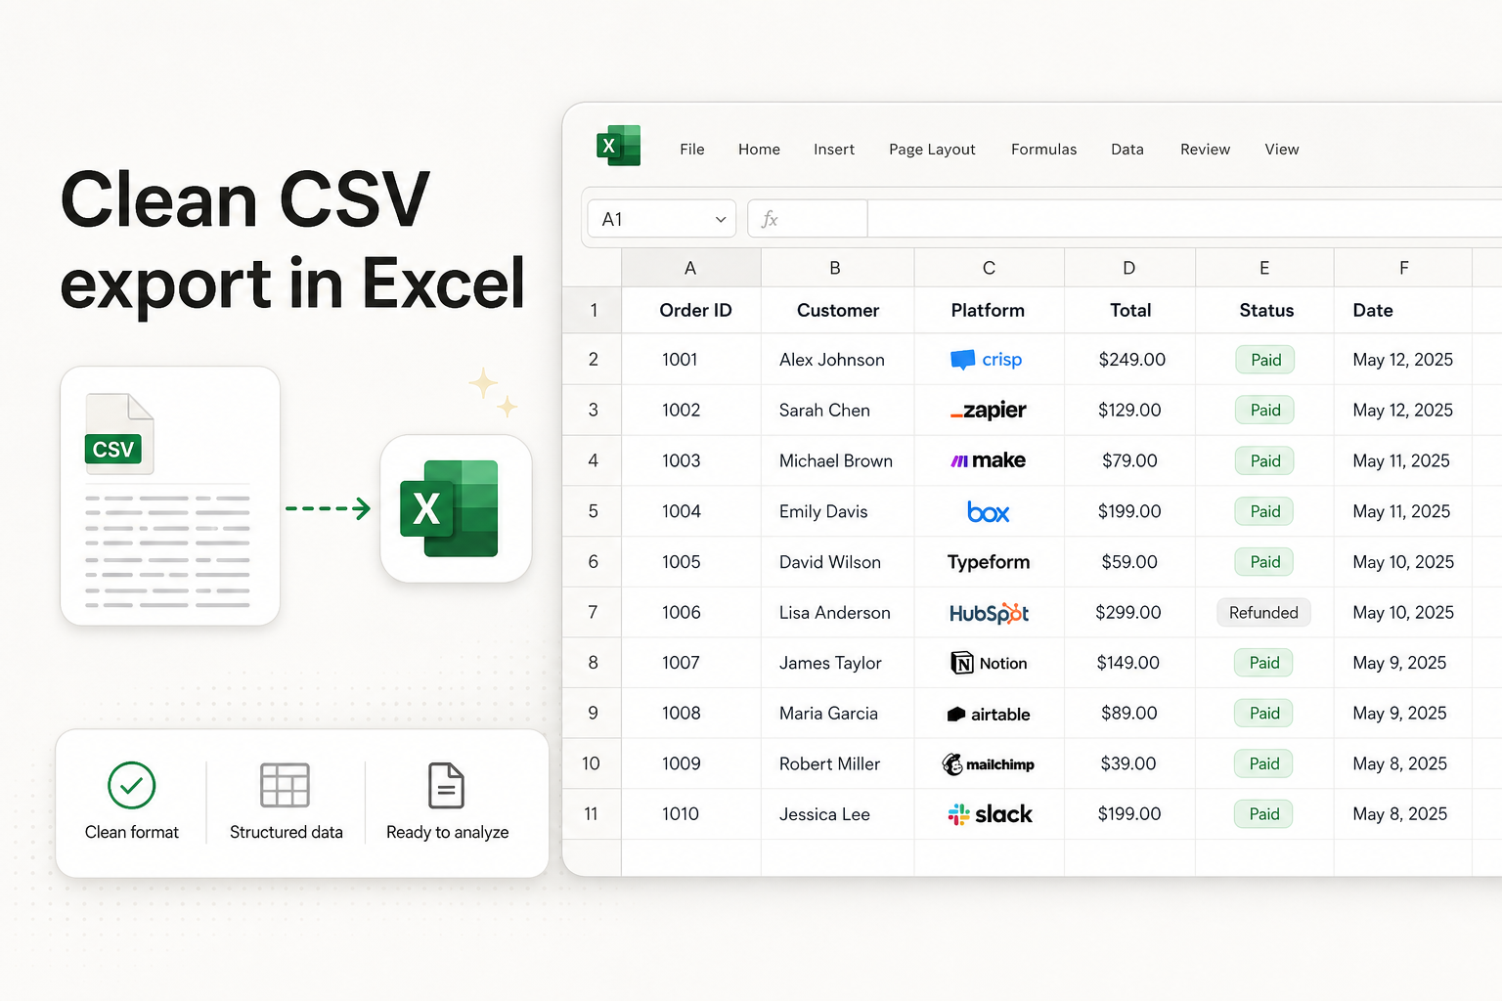Viewport: 1502px width, 1001px height.
Task: Select column D header
Action: tap(1129, 268)
